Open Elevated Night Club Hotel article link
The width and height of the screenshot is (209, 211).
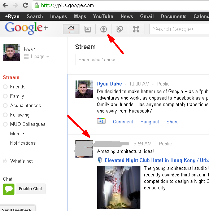(157, 160)
